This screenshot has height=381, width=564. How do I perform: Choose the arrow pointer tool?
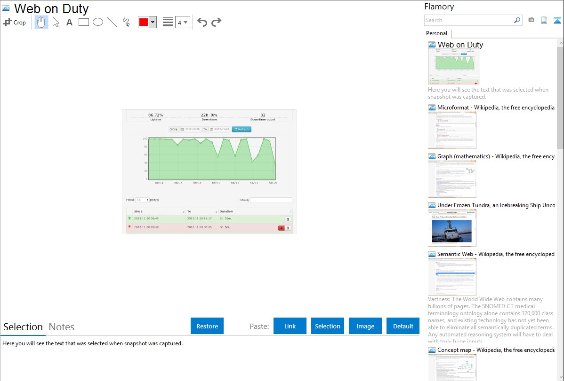tap(56, 22)
